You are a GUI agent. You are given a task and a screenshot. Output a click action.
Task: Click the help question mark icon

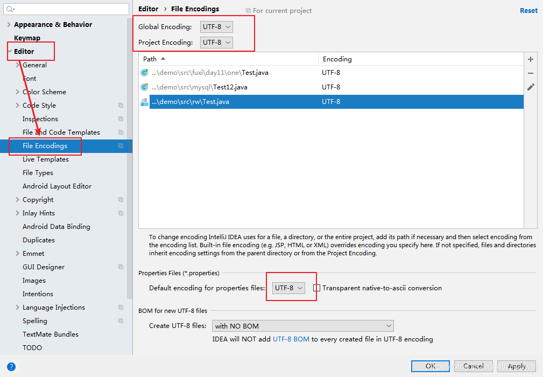pos(11,367)
